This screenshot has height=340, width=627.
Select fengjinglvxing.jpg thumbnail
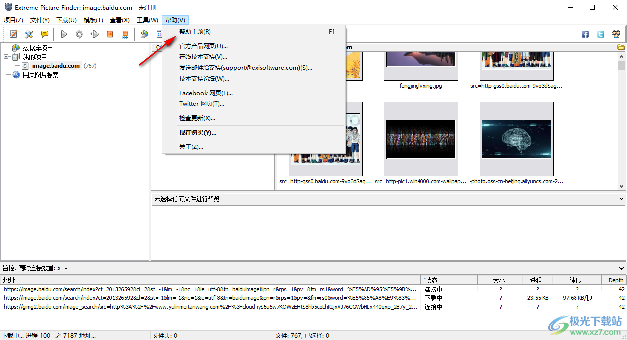[x=420, y=65]
